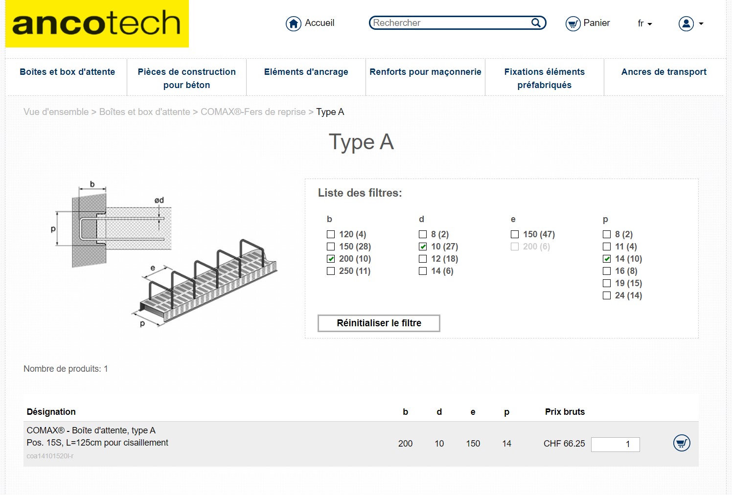The height and width of the screenshot is (495, 732).
Task: Tick the e 150 filter
Action: pos(515,234)
